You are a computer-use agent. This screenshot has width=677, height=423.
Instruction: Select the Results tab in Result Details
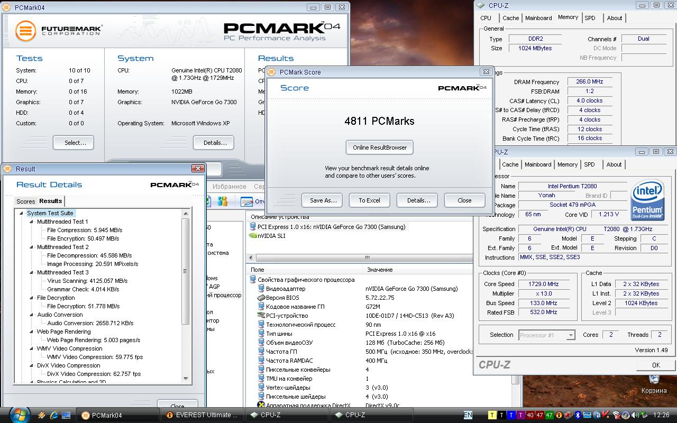pyautogui.click(x=51, y=201)
